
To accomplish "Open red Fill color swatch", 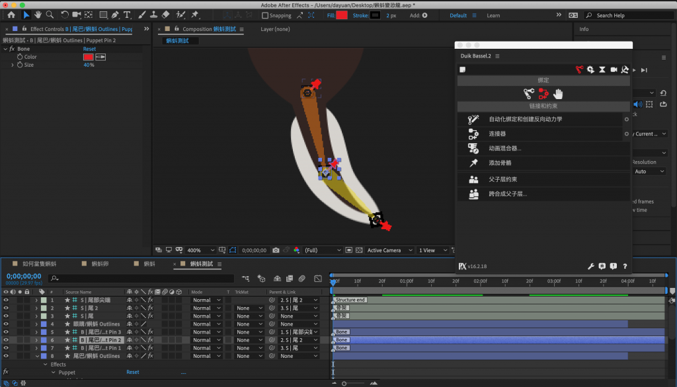I will coord(342,15).
